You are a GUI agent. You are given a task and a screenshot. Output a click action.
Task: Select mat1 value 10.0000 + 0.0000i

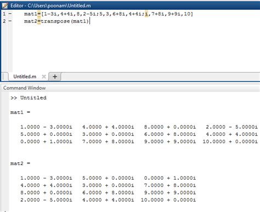pyautogui.click(x=230, y=141)
